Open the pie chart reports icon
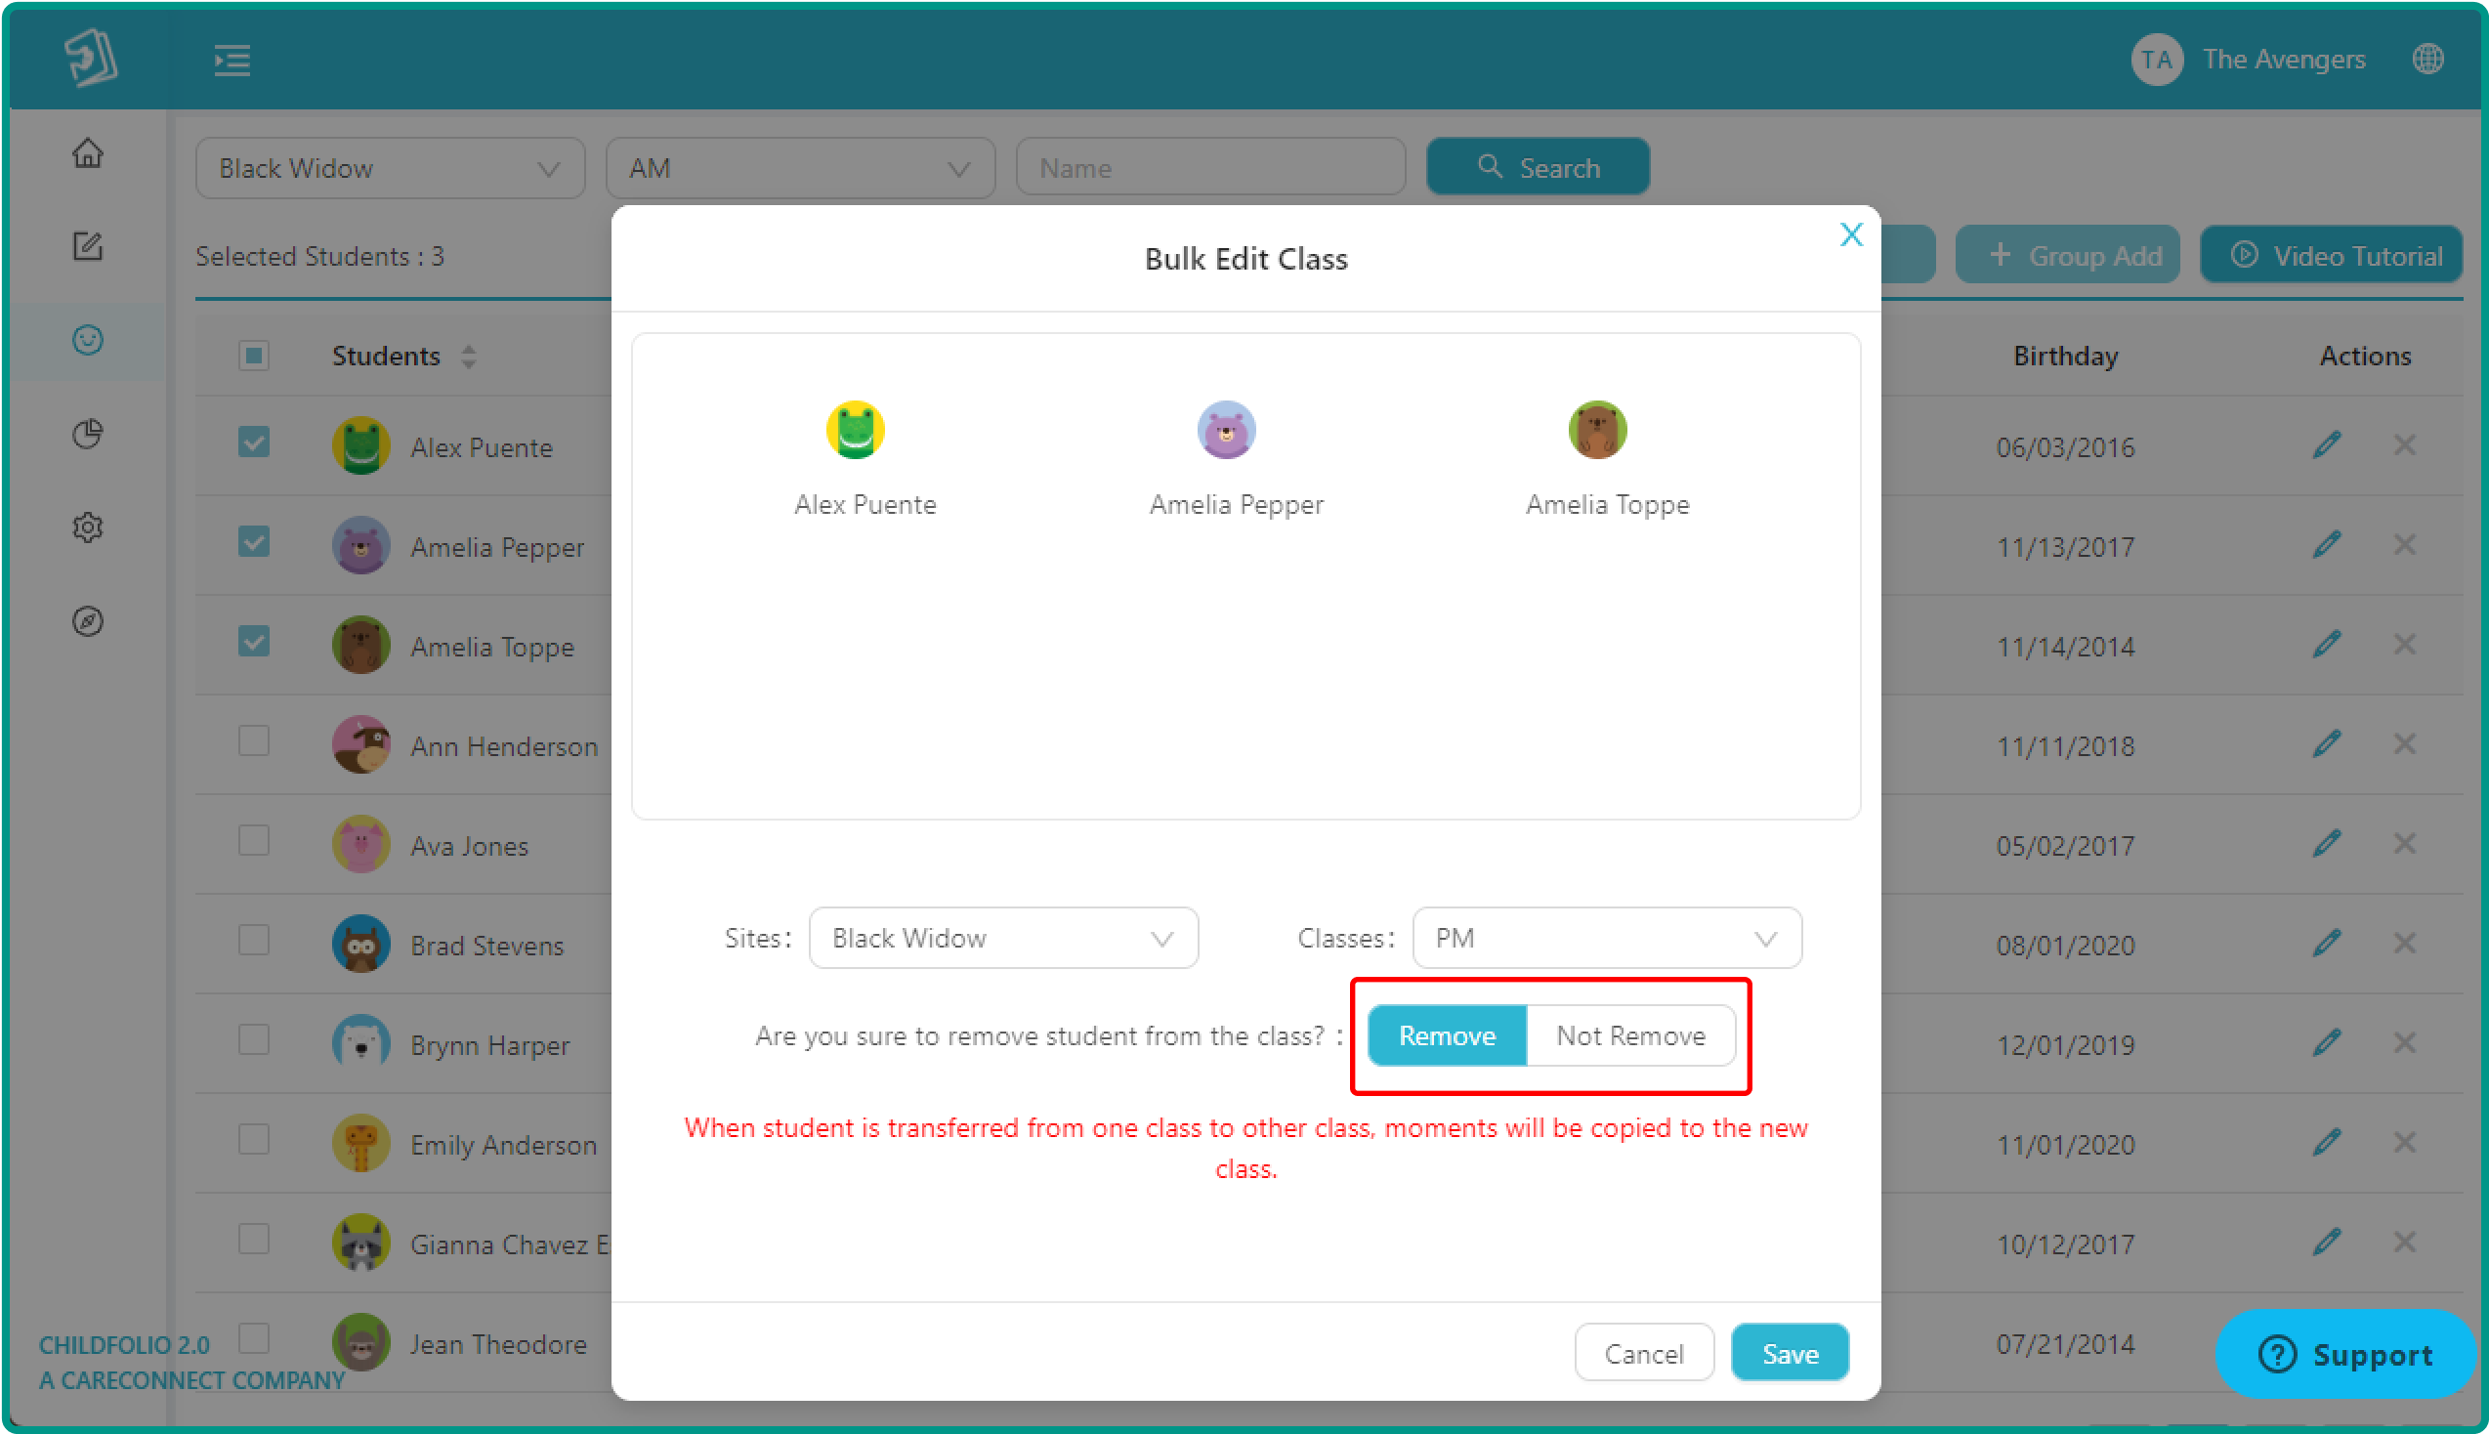 point(88,434)
